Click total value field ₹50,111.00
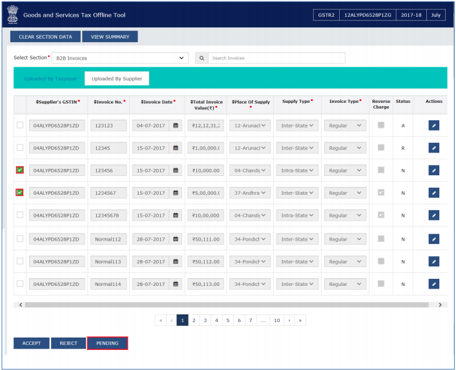 [205, 239]
